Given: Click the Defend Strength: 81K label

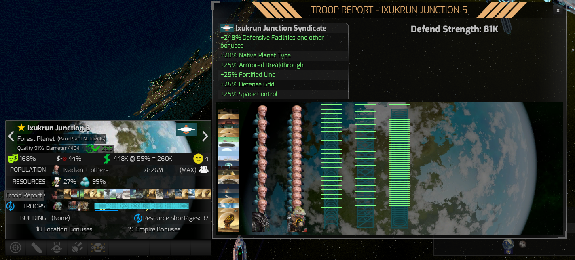Looking at the screenshot, I should point(455,29).
